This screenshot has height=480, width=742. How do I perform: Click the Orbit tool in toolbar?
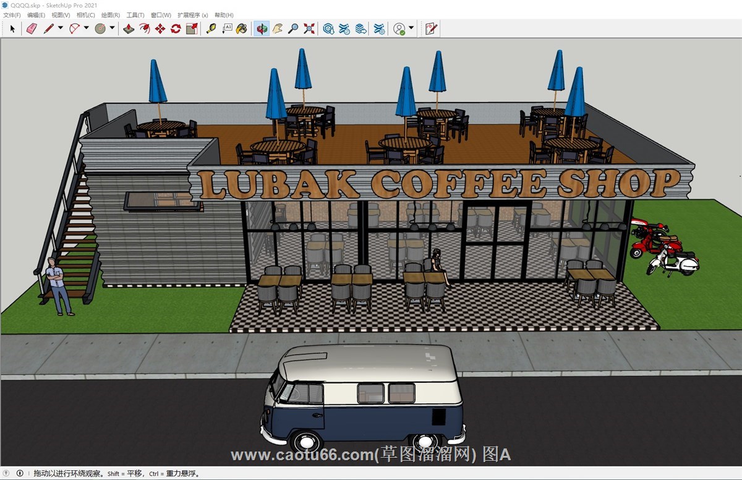262,28
